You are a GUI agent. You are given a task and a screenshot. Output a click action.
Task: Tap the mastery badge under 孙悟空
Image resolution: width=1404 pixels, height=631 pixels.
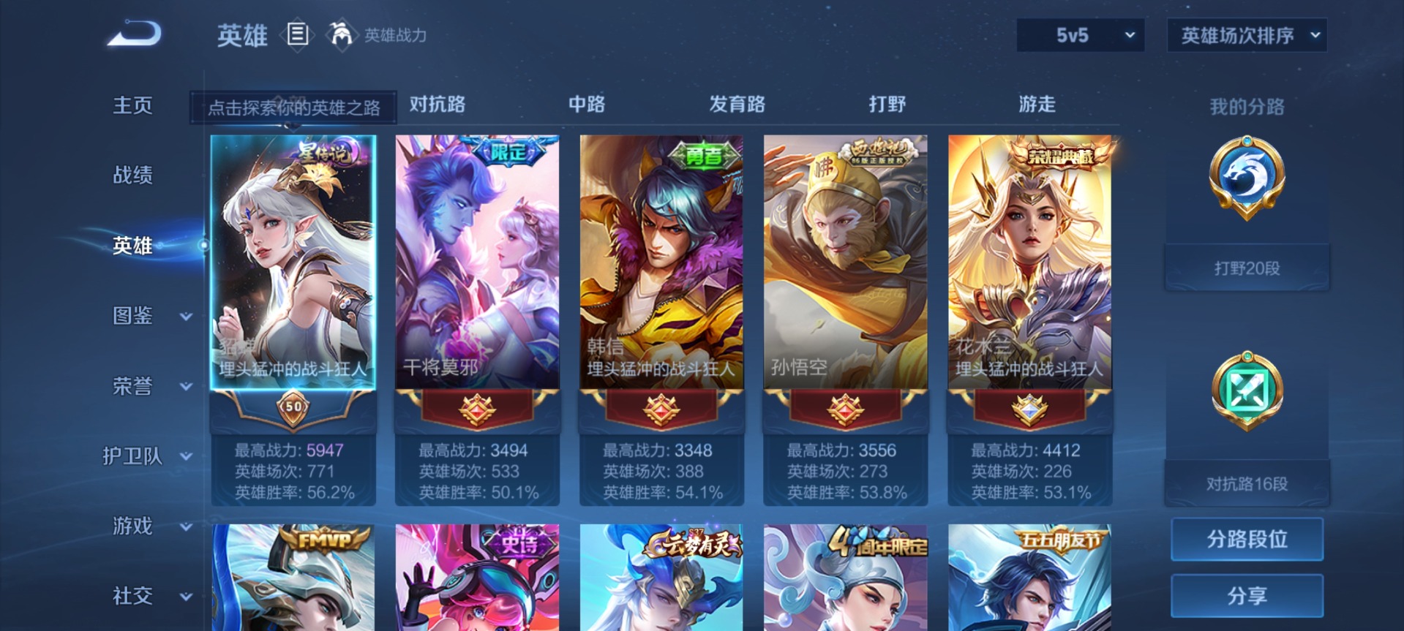pos(846,409)
